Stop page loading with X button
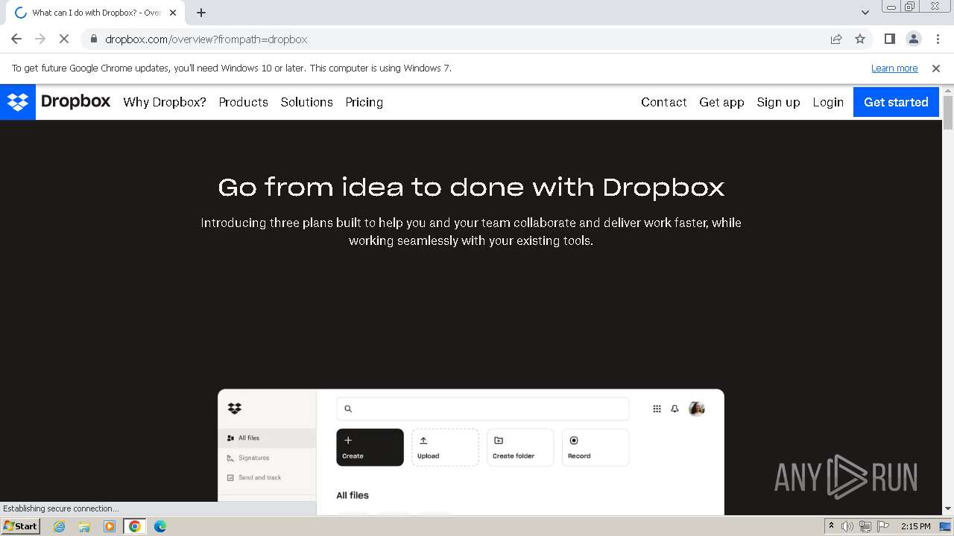This screenshot has width=954, height=536. tap(64, 39)
